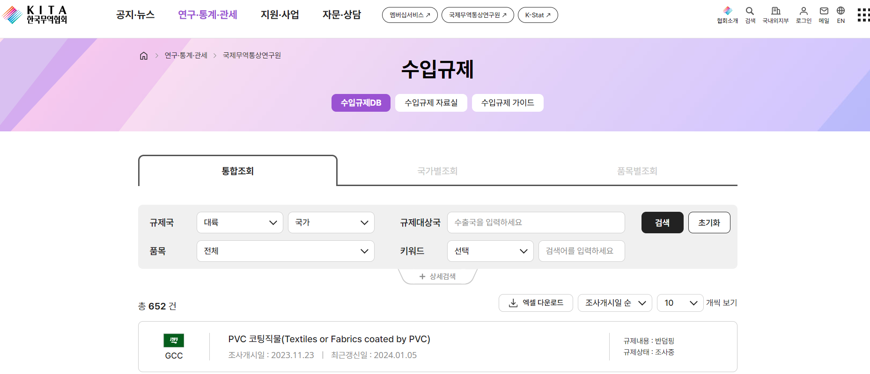This screenshot has height=374, width=870.
Task: Open the 메일 envelope icon
Action: [x=824, y=14]
